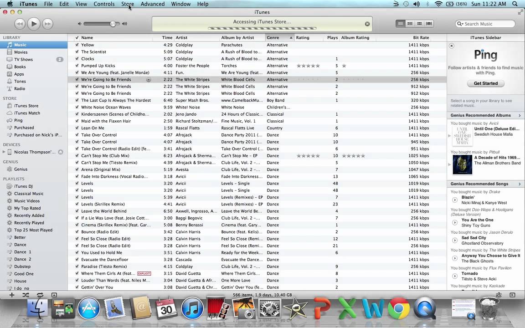525x328 pixels.
Task: Show or hide artwork viewer button
Action: point(54,295)
